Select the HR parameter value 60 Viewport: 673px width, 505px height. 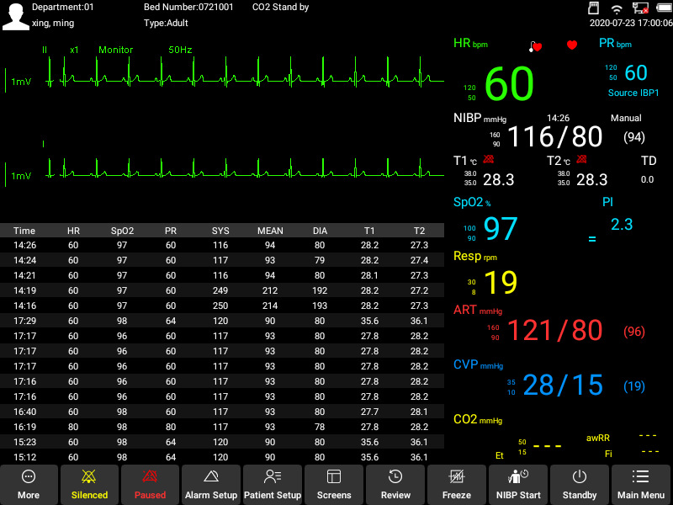point(509,83)
